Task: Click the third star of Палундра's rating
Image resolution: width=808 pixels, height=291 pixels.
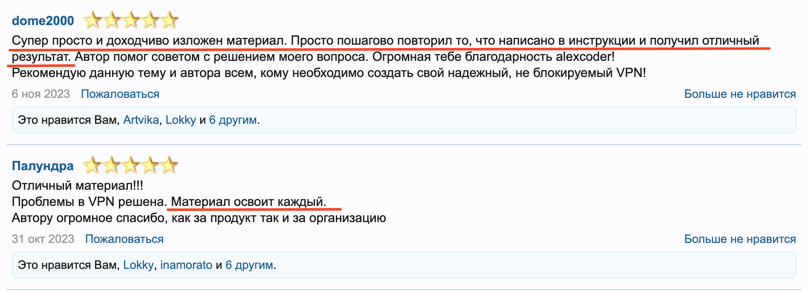Action: (x=131, y=165)
